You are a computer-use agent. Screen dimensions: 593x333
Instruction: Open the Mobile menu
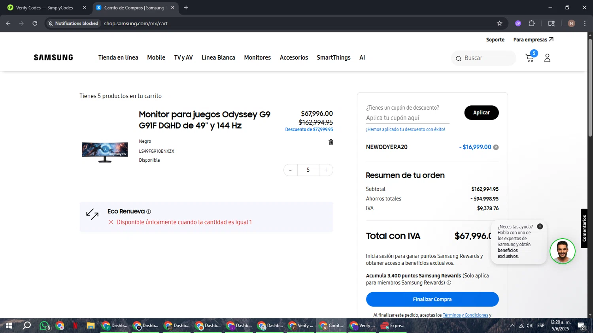[156, 58]
